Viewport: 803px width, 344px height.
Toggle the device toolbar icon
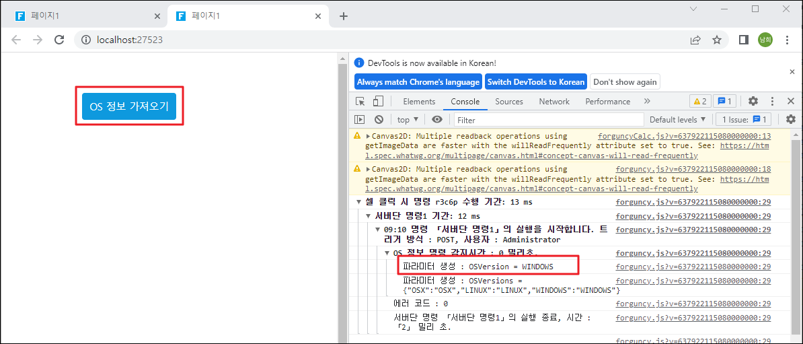[378, 102]
